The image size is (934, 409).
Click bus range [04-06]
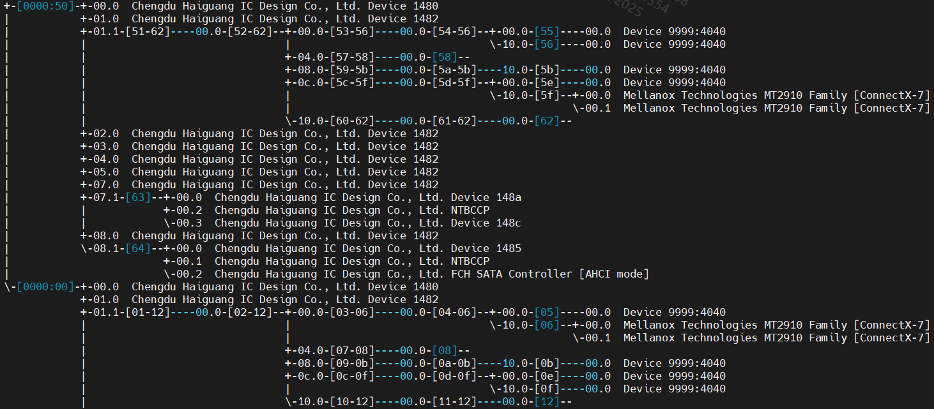tap(454, 312)
